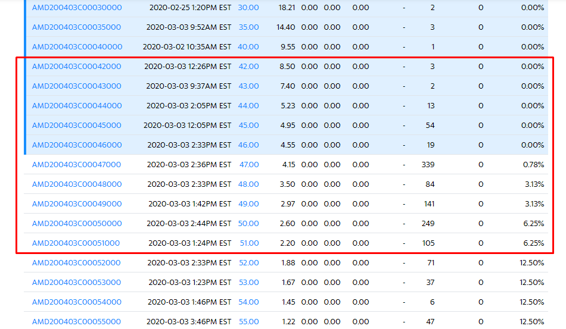Select the 50.00 strike price link
The height and width of the screenshot is (329, 566).
point(248,224)
